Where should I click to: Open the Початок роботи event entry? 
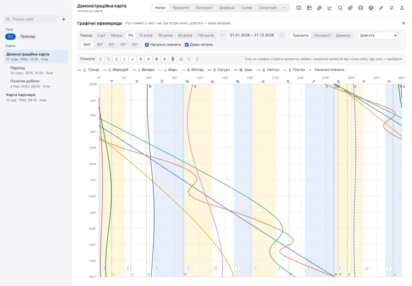point(36,84)
